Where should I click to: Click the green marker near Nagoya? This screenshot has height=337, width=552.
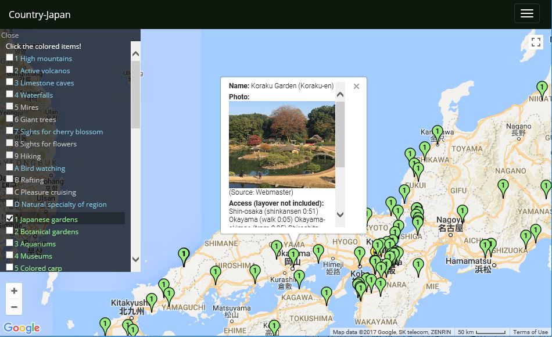point(462,212)
